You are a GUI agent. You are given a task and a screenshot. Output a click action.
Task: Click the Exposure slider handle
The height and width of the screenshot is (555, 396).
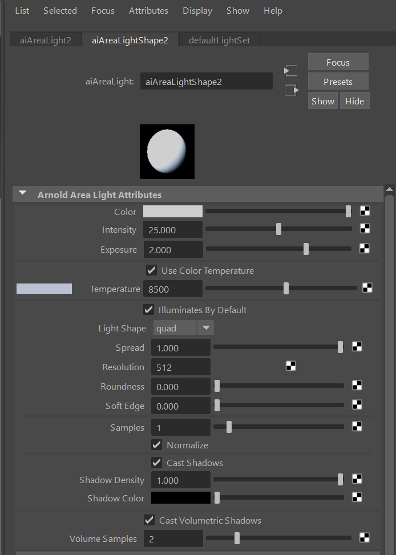tap(306, 249)
